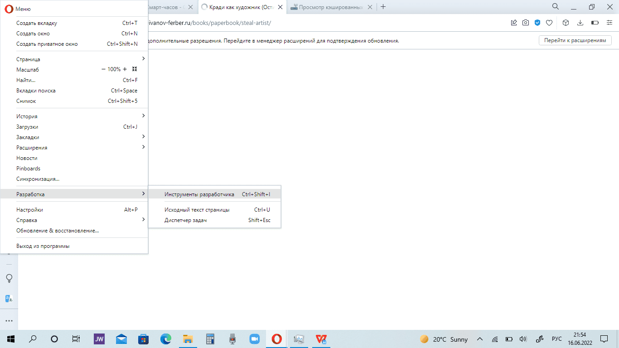The height and width of the screenshot is (348, 619).
Task: Click the snapshot camera icon in address bar
Action: 526,23
